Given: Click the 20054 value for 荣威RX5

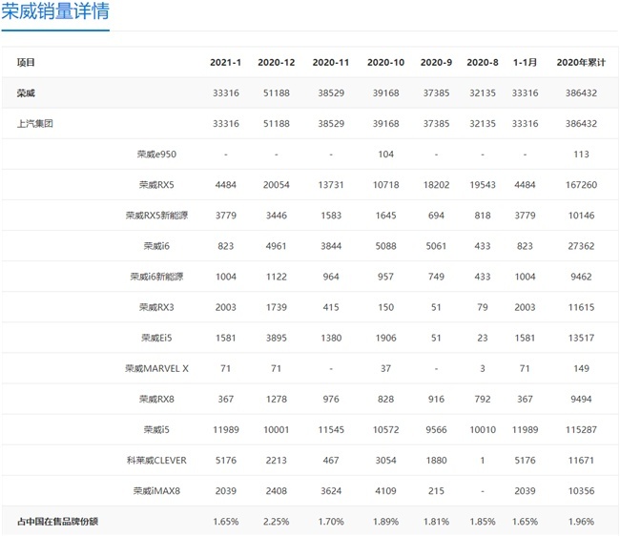Looking at the screenshot, I should coord(276,185).
